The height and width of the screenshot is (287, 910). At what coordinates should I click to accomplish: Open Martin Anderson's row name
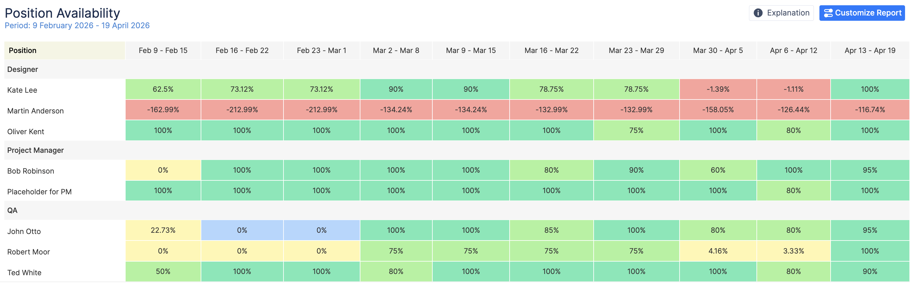(x=35, y=111)
